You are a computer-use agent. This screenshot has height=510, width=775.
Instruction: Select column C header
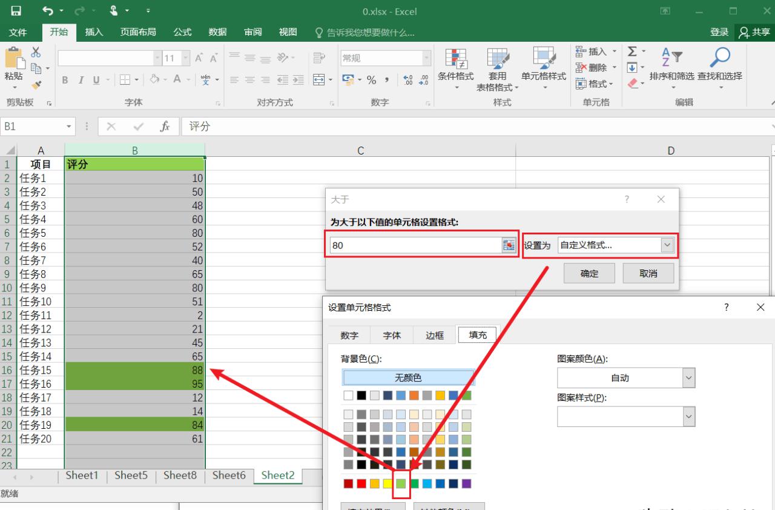tap(360, 150)
